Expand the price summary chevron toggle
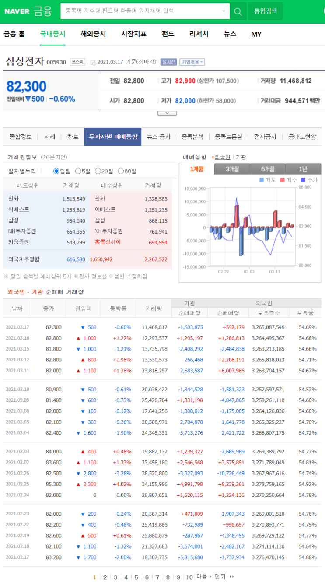Image resolution: width=325 pixels, height=588 pixels. [167, 113]
